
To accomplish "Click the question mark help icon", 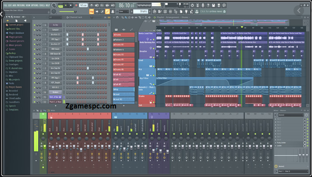I will tap(208, 5).
